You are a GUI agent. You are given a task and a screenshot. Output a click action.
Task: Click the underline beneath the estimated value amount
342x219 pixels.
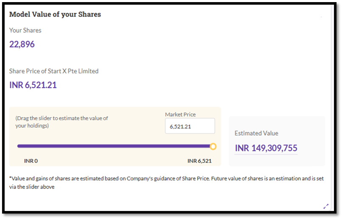click(x=266, y=154)
